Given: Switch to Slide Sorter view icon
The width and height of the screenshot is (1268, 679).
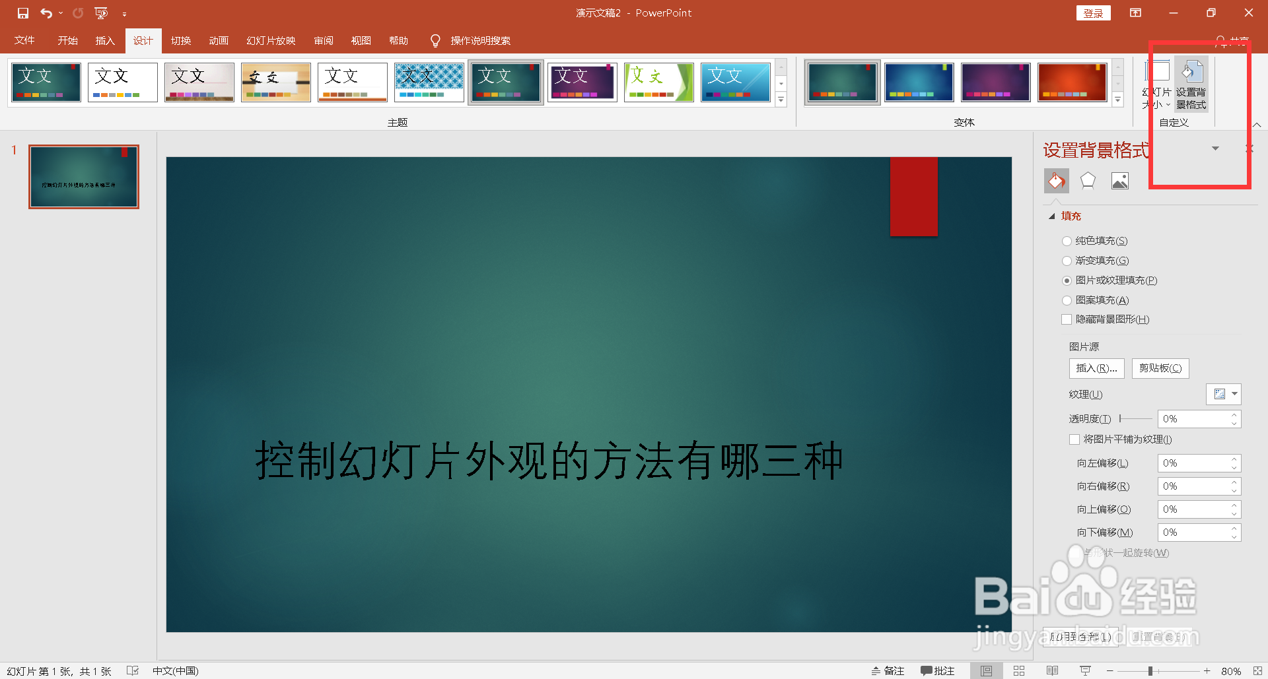Looking at the screenshot, I should coord(1019,670).
